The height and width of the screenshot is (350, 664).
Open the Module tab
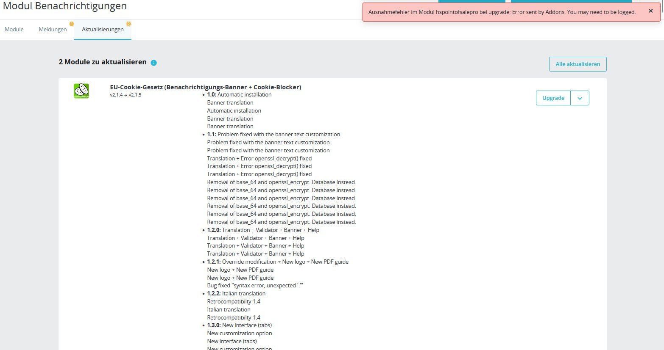pos(14,29)
